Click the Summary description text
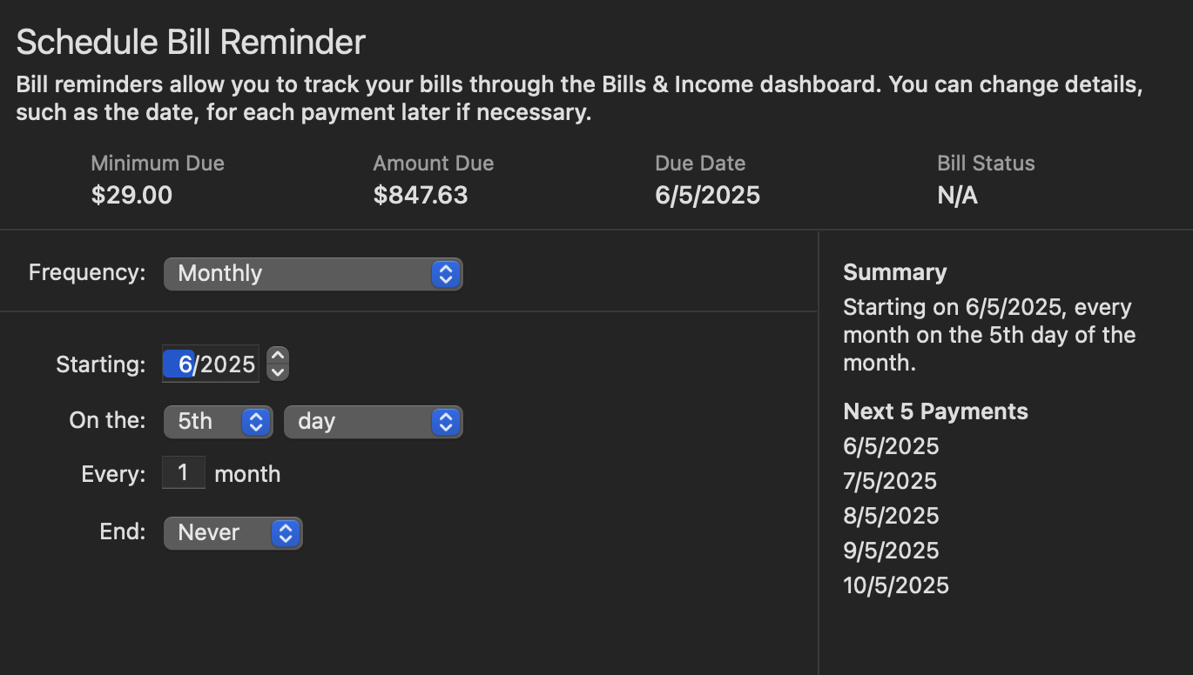Image resolution: width=1193 pixels, height=675 pixels. point(988,335)
